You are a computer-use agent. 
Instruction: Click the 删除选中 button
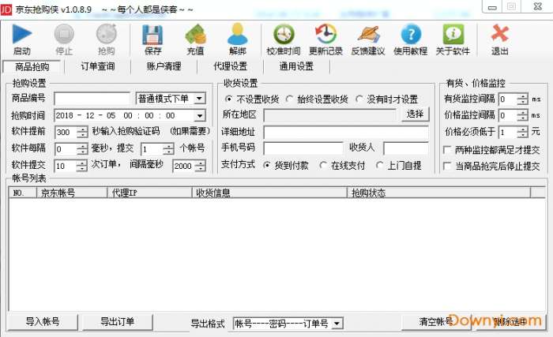(510, 321)
